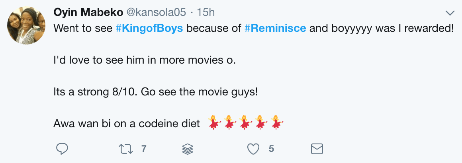Open the tweet options chevron dropdown
This screenshot has height=163, width=462.
[x=450, y=13]
